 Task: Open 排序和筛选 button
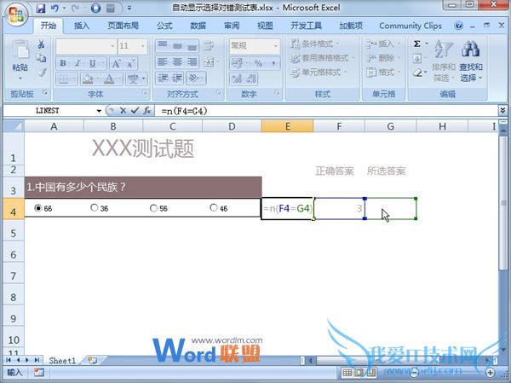443,61
